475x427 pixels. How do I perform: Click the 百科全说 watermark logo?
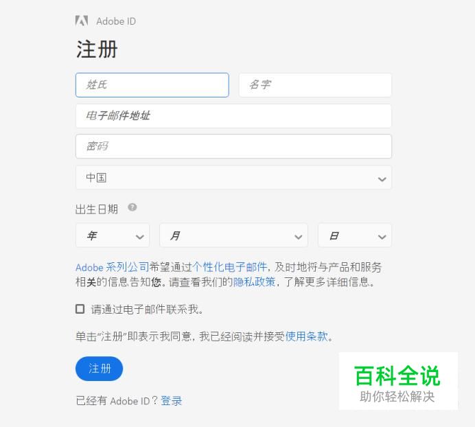398,381
